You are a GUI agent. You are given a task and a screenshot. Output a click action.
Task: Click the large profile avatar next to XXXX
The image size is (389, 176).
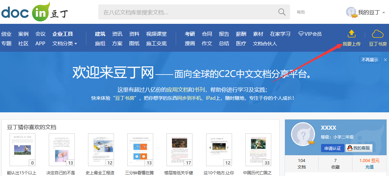pyautogui.click(x=303, y=134)
